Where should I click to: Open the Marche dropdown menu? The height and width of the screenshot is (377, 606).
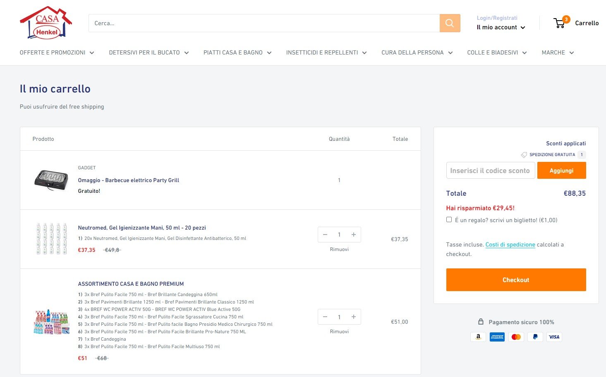coord(557,52)
